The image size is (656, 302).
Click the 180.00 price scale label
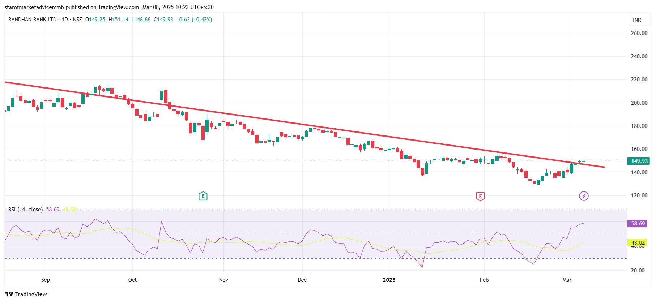point(639,126)
